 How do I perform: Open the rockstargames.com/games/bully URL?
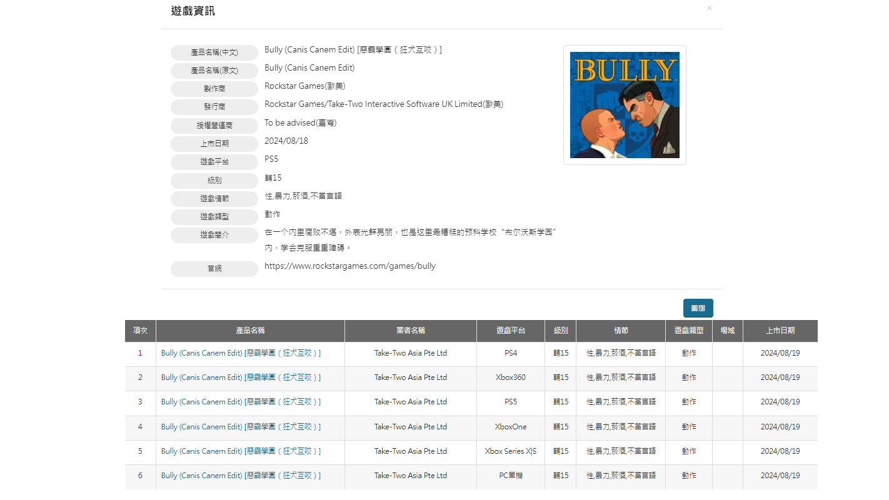click(350, 266)
